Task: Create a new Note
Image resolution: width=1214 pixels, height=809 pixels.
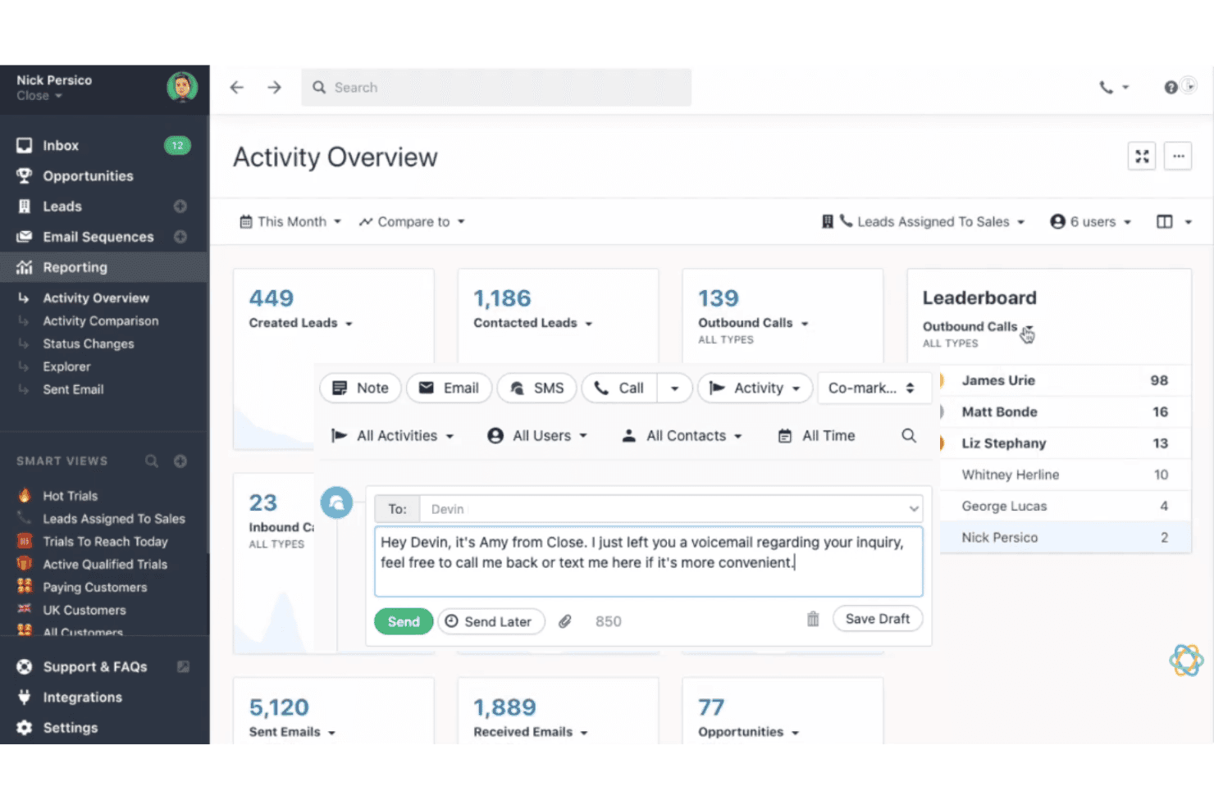Action: 360,388
